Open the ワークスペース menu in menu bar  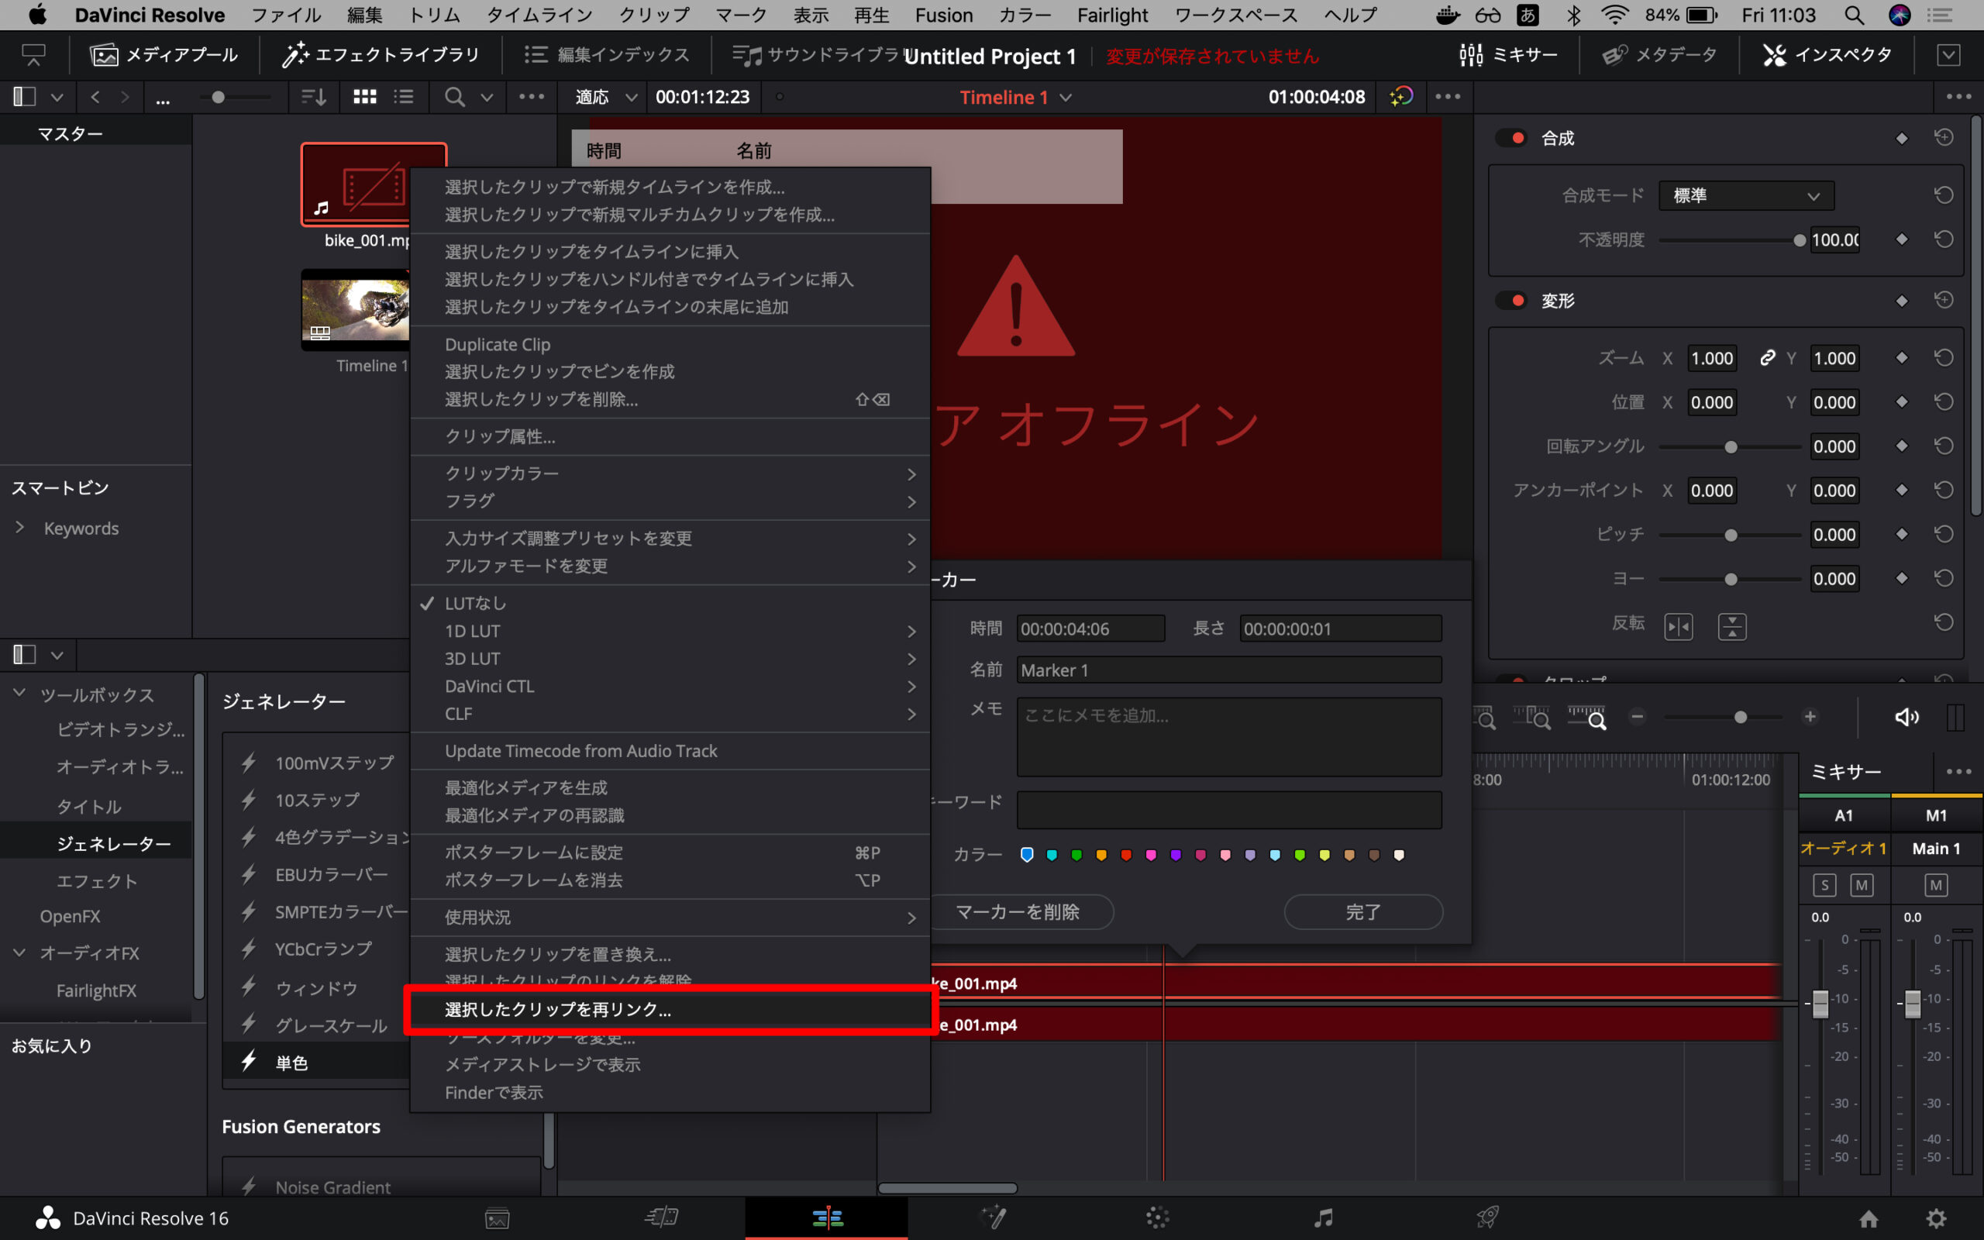pyautogui.click(x=1235, y=15)
